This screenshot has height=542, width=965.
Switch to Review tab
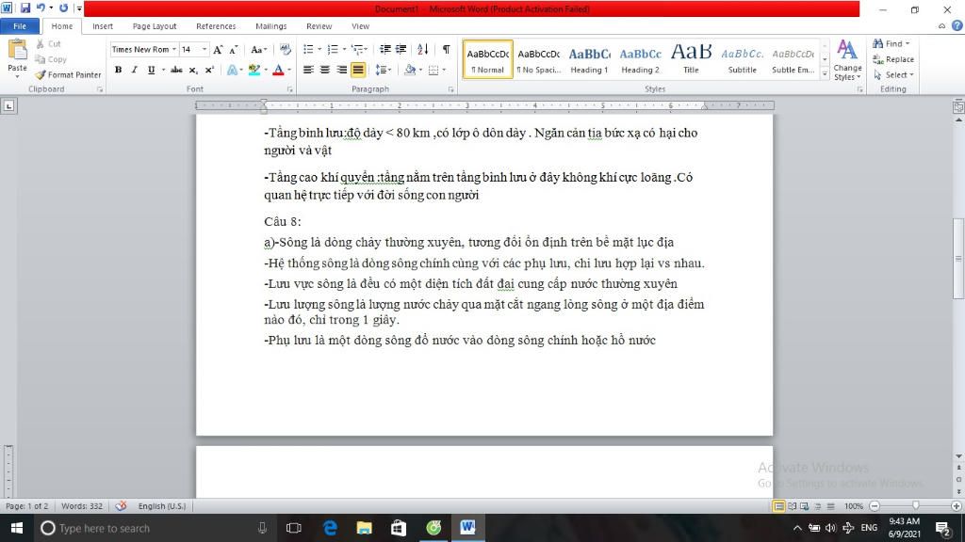[319, 26]
